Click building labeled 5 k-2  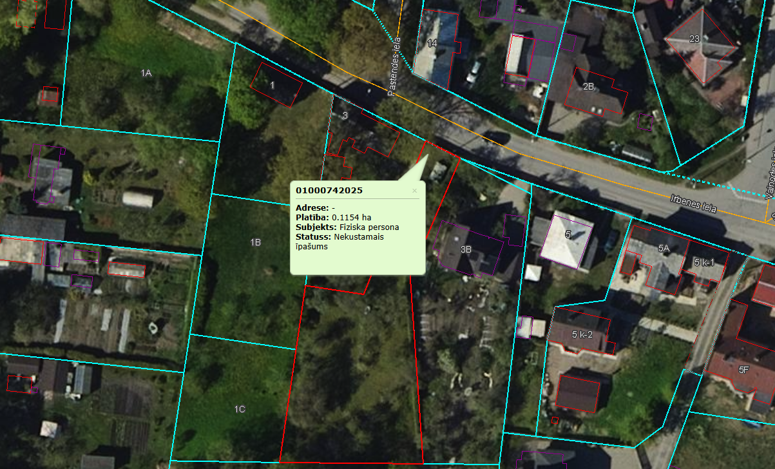[x=582, y=334]
